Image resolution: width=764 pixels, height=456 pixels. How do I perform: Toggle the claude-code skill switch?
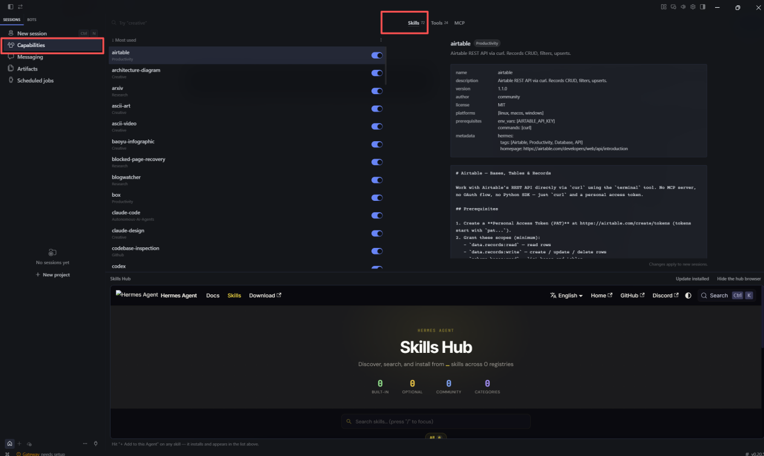click(377, 215)
